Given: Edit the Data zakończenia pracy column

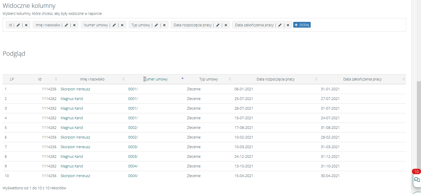Looking at the screenshot, I should (280, 25).
